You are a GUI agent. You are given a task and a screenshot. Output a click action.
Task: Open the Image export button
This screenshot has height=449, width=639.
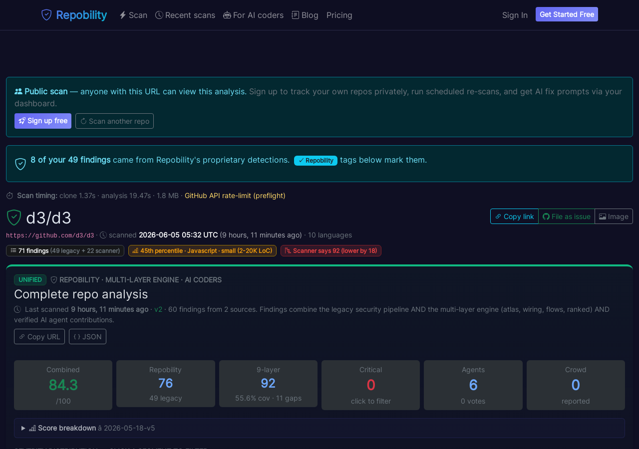[x=614, y=216]
